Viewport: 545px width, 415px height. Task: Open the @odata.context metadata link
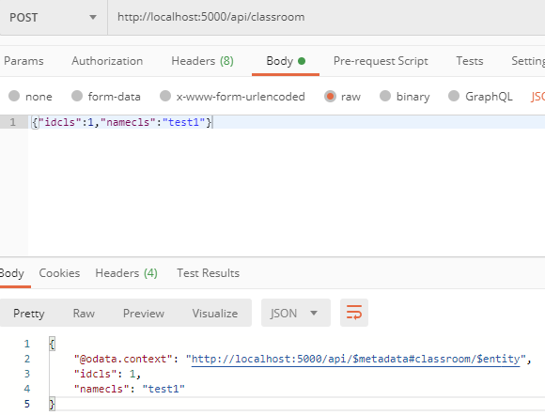click(355, 359)
